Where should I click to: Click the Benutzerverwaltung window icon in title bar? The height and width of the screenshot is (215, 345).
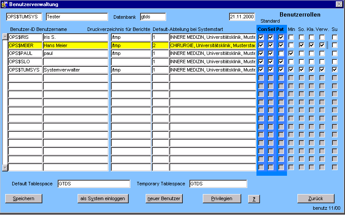click(4, 4)
